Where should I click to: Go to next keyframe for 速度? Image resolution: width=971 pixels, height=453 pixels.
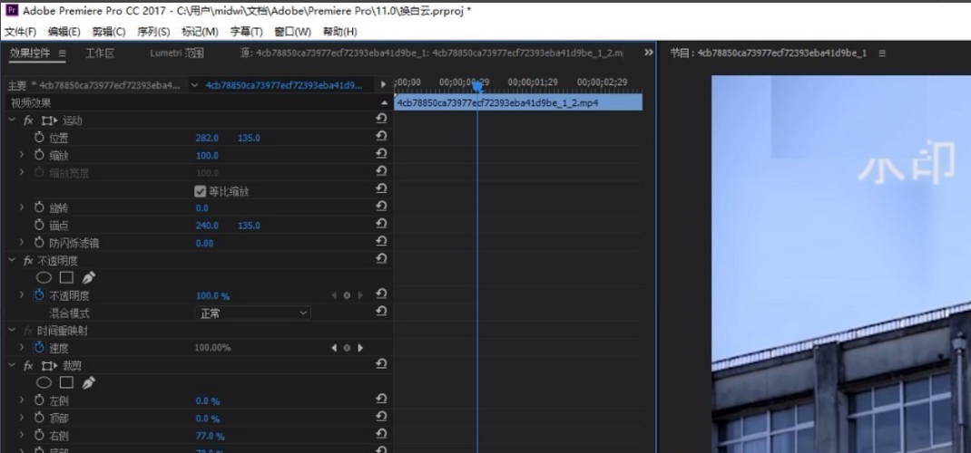pyautogui.click(x=360, y=348)
